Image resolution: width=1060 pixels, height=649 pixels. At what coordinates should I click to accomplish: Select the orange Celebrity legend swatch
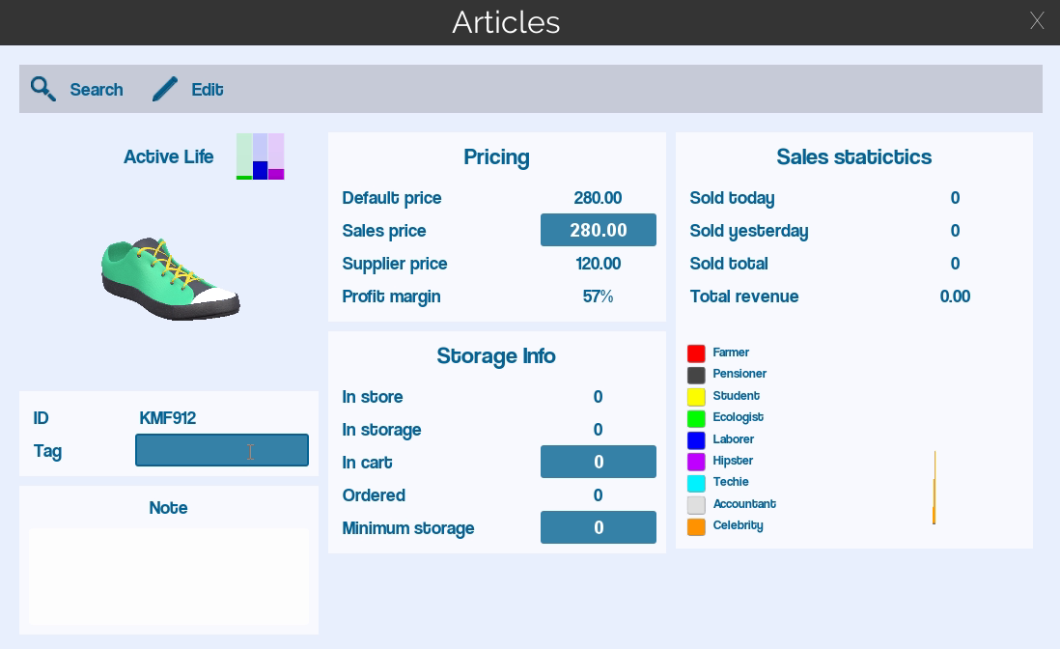(x=696, y=526)
